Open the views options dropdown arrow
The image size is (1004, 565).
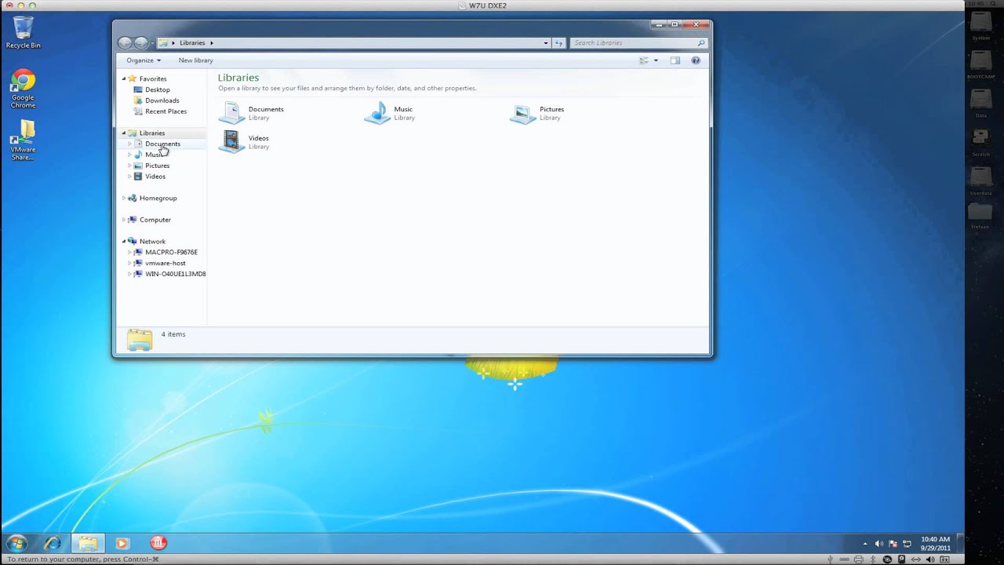click(x=656, y=60)
